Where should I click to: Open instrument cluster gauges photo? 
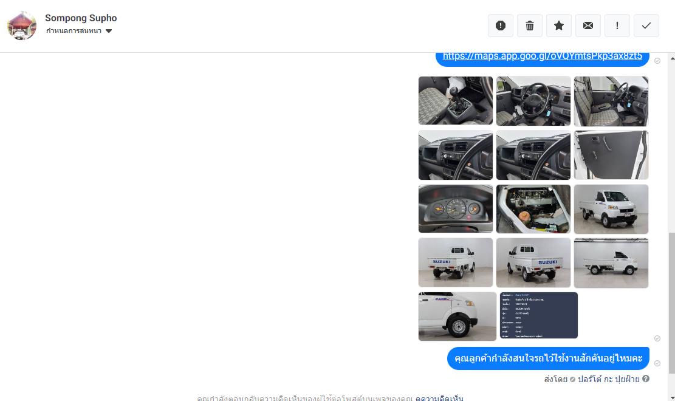pos(456,209)
